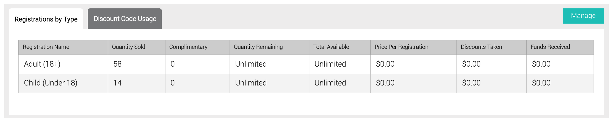Click the Total Available column header
613x118 pixels.
tap(331, 47)
